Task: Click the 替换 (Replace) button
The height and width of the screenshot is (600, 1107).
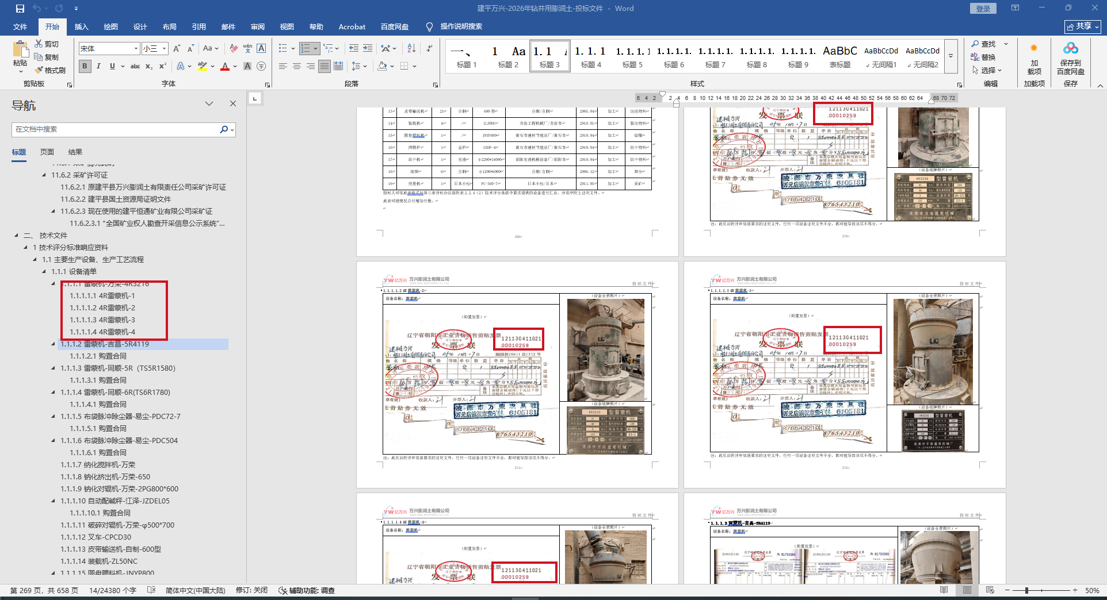Action: click(x=984, y=57)
